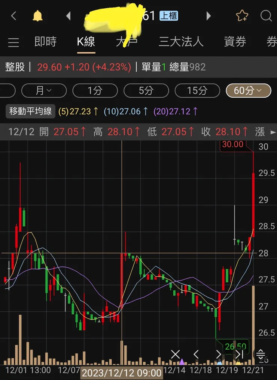This screenshot has width=277, height=380.
Task: Switch to previous stock with left triangle
Action: coord(69,16)
